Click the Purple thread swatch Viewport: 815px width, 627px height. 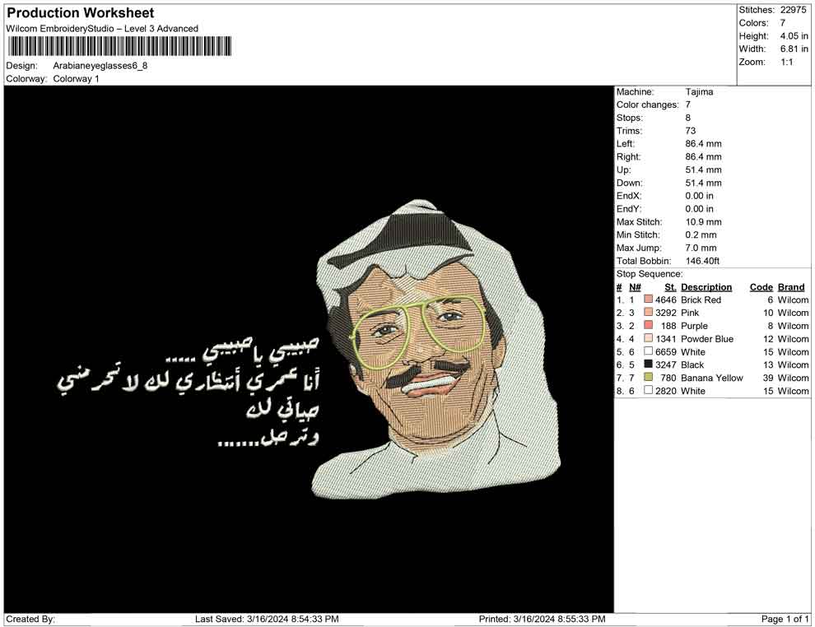(648, 327)
